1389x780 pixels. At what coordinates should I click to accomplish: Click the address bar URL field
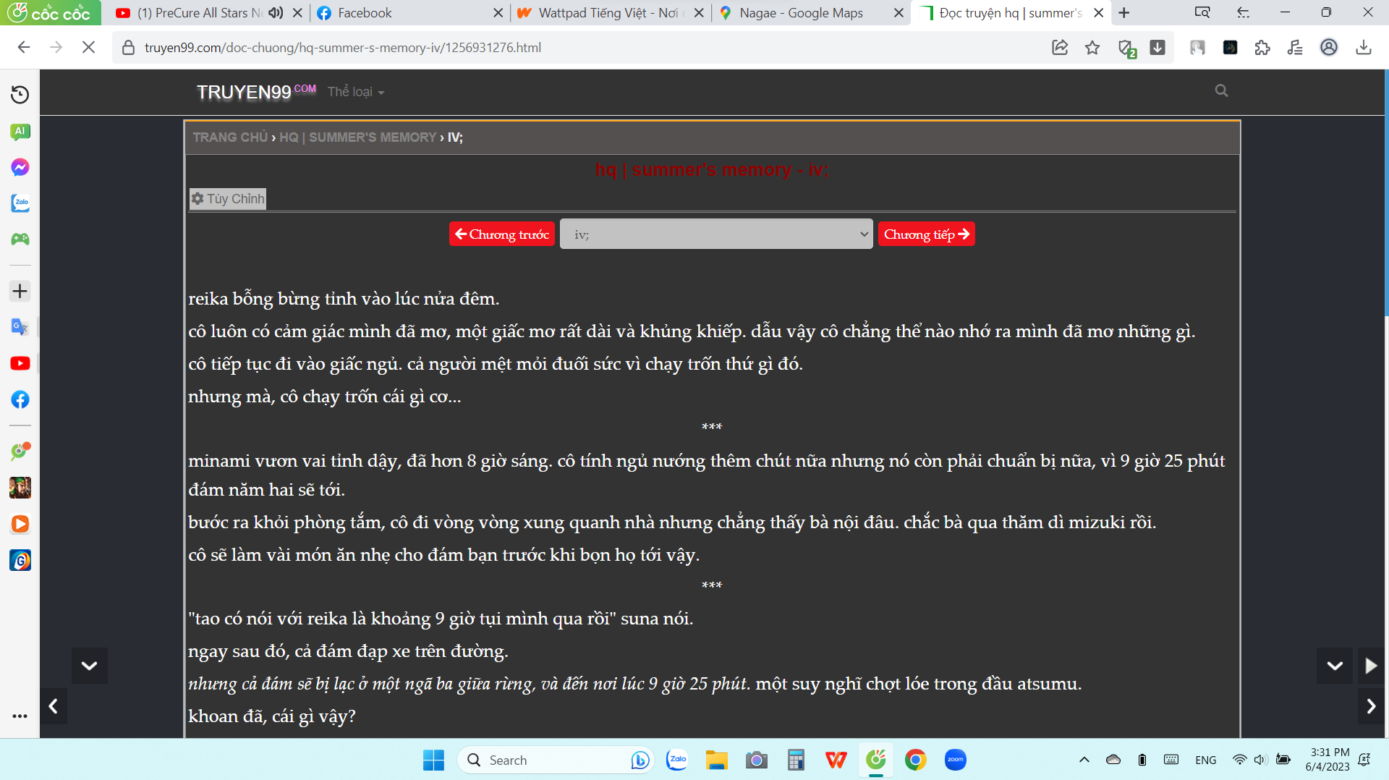point(579,48)
